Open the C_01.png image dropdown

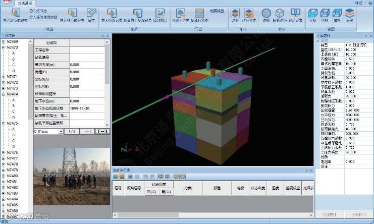point(61,131)
